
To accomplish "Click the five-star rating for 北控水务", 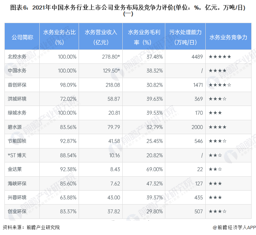I will pos(220,57).
